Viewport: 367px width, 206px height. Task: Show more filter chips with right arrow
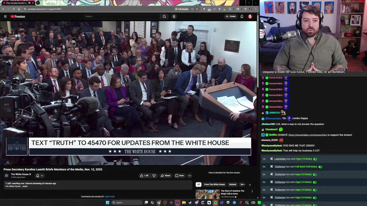(250, 185)
